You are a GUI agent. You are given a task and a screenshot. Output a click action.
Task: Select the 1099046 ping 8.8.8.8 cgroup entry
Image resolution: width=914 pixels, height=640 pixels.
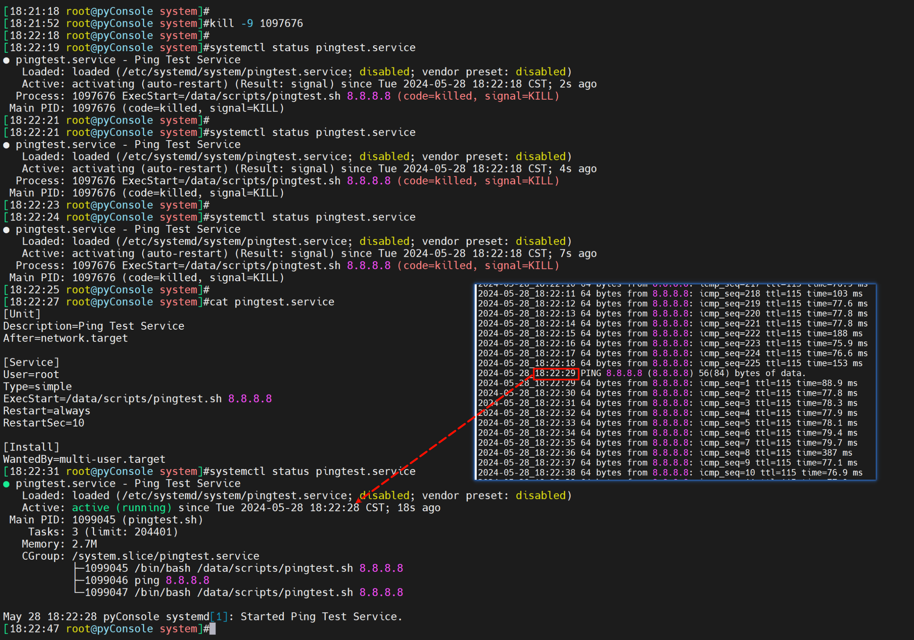pyautogui.click(x=147, y=580)
